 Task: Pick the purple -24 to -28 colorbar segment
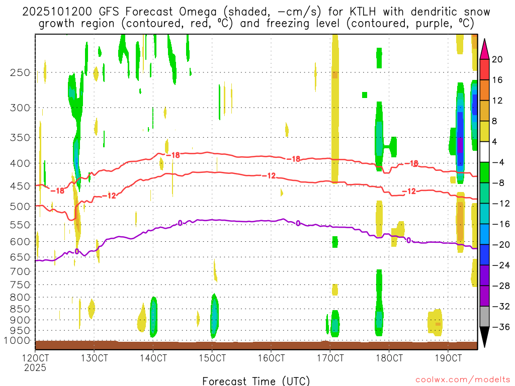[x=484, y=275]
